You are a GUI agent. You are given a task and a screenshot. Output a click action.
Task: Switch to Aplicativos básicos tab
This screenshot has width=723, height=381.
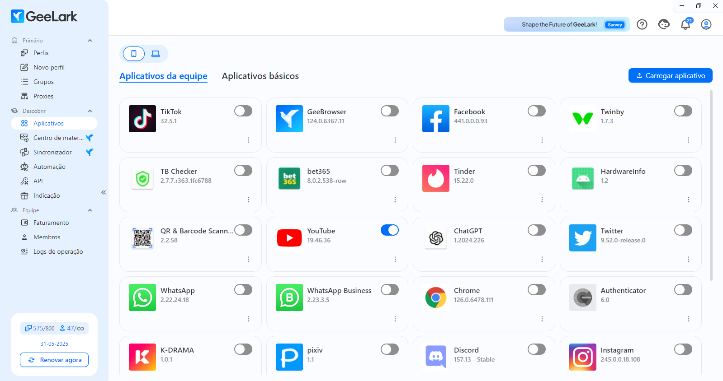pyautogui.click(x=260, y=76)
